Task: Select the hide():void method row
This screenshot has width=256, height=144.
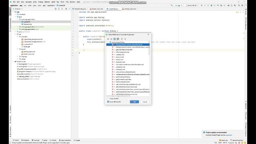Action: (x=128, y=60)
